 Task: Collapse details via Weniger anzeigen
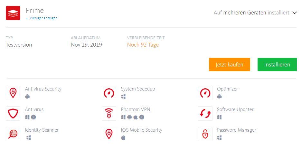(x=42, y=18)
